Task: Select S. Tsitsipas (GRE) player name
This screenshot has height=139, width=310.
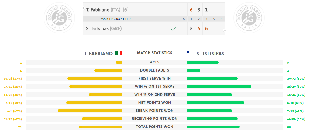Action: tap(104, 28)
